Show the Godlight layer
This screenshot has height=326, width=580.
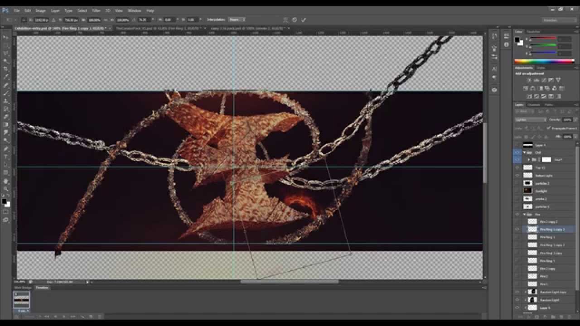pos(517,191)
